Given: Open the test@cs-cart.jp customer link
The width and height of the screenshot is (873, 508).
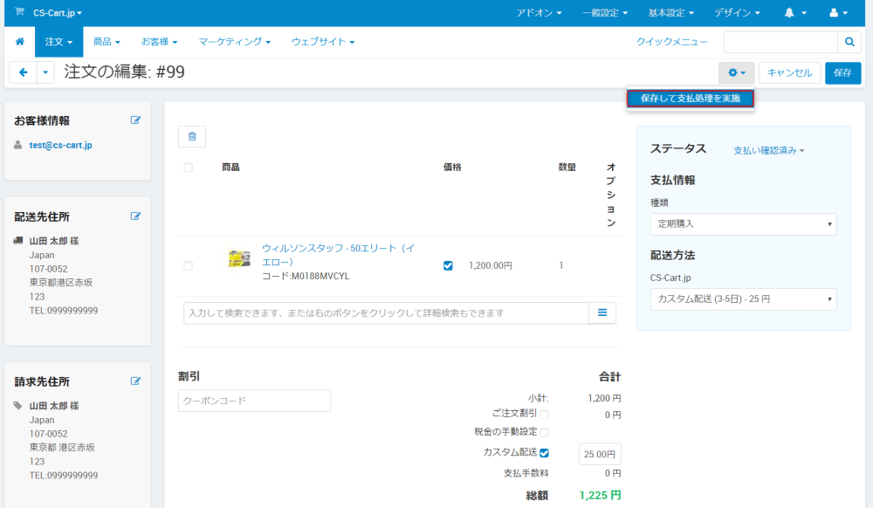Looking at the screenshot, I should [61, 145].
